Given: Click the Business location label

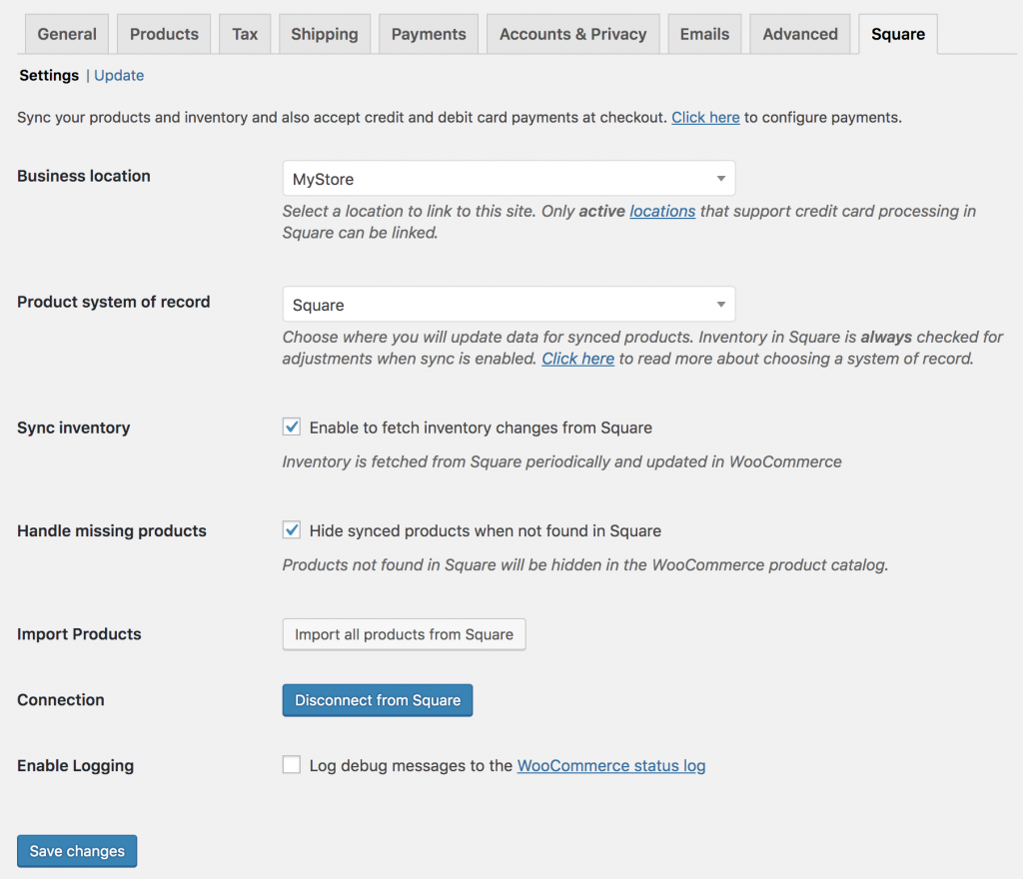Looking at the screenshot, I should pyautogui.click(x=84, y=176).
